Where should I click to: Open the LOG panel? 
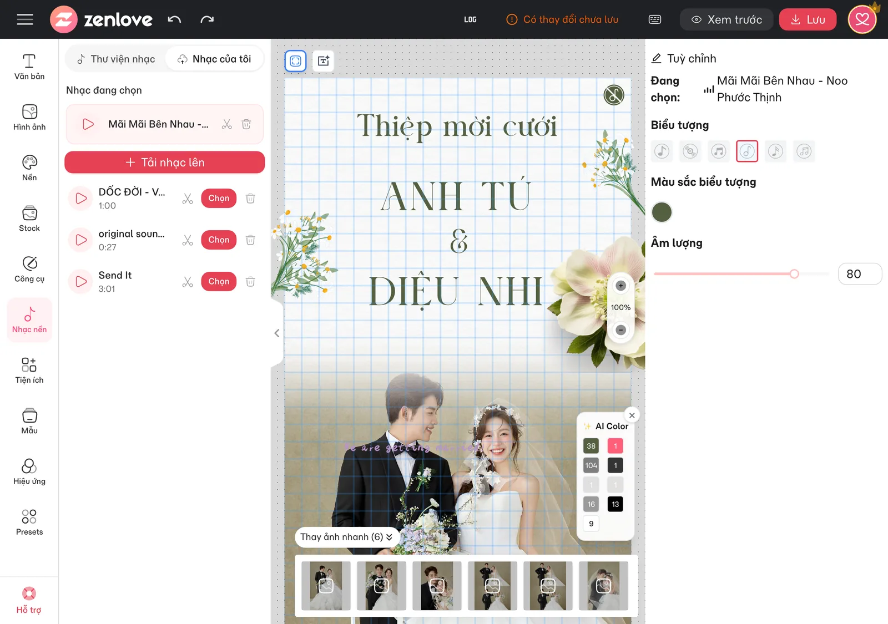(470, 19)
